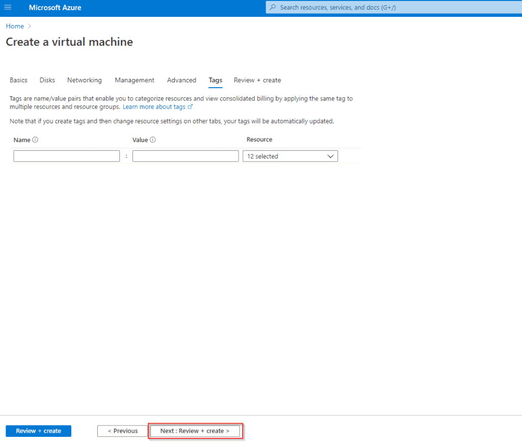
Task: Click the info icon beside Name column
Action: pos(36,139)
